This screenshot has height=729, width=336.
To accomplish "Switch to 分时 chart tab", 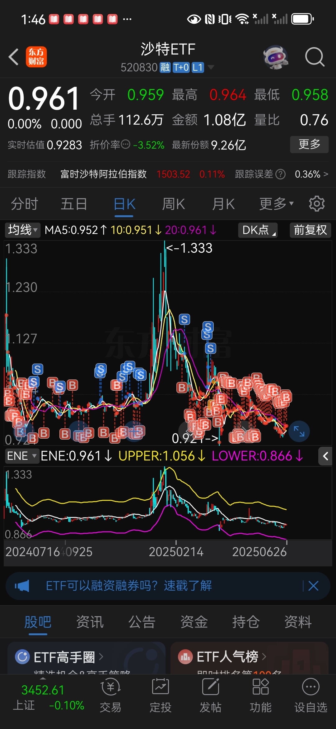I will pos(25,204).
